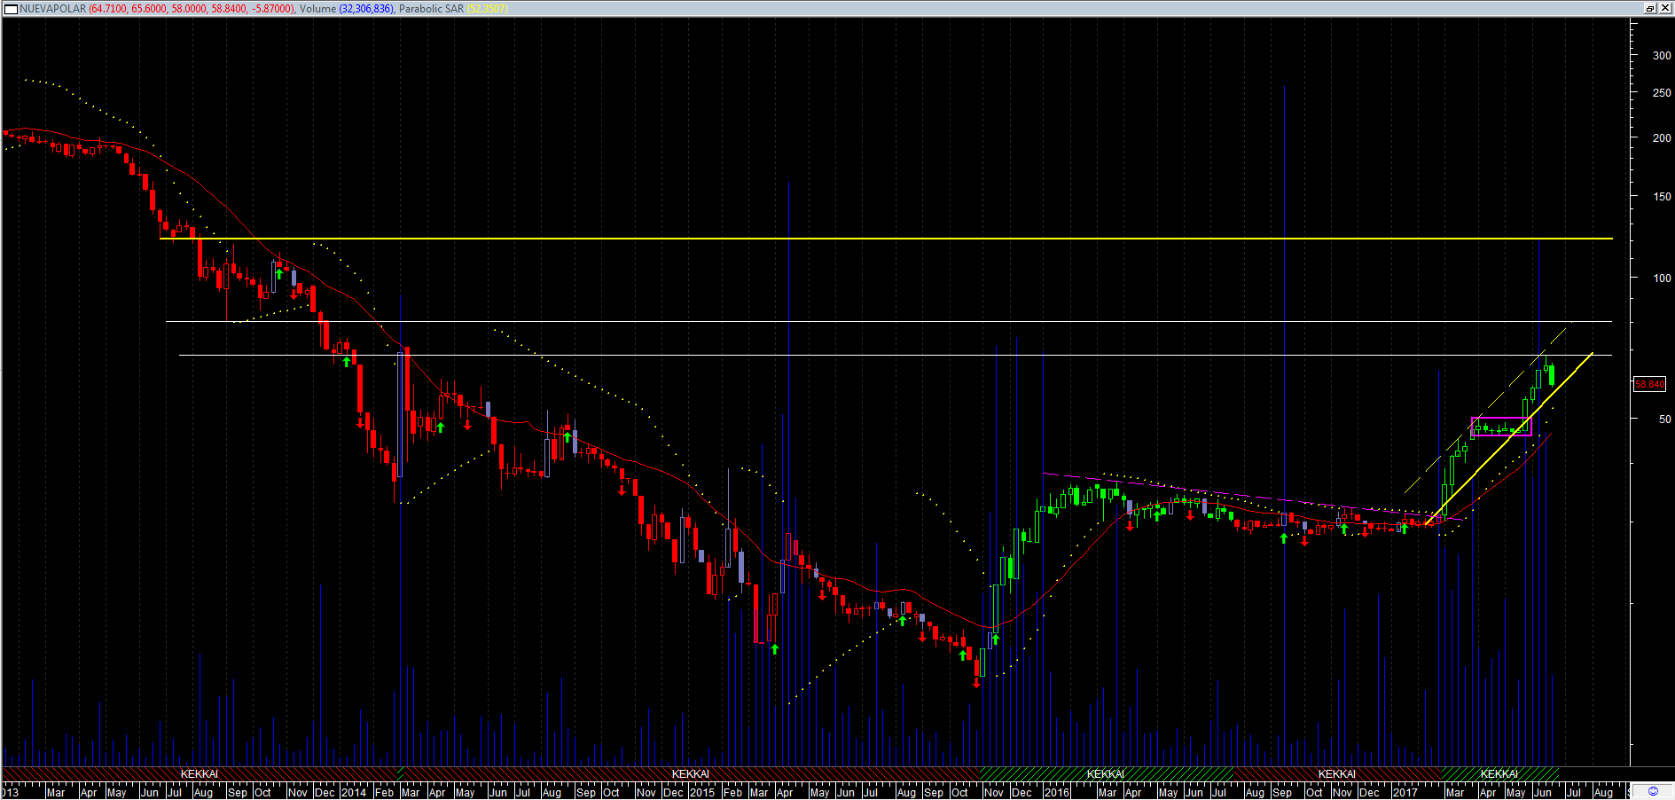The height and width of the screenshot is (800, 1675).
Task: Click the 2014 label on the date axis
Action: click(x=354, y=792)
